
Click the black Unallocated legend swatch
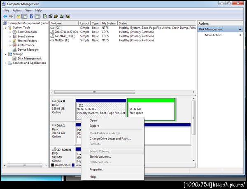point(53,165)
